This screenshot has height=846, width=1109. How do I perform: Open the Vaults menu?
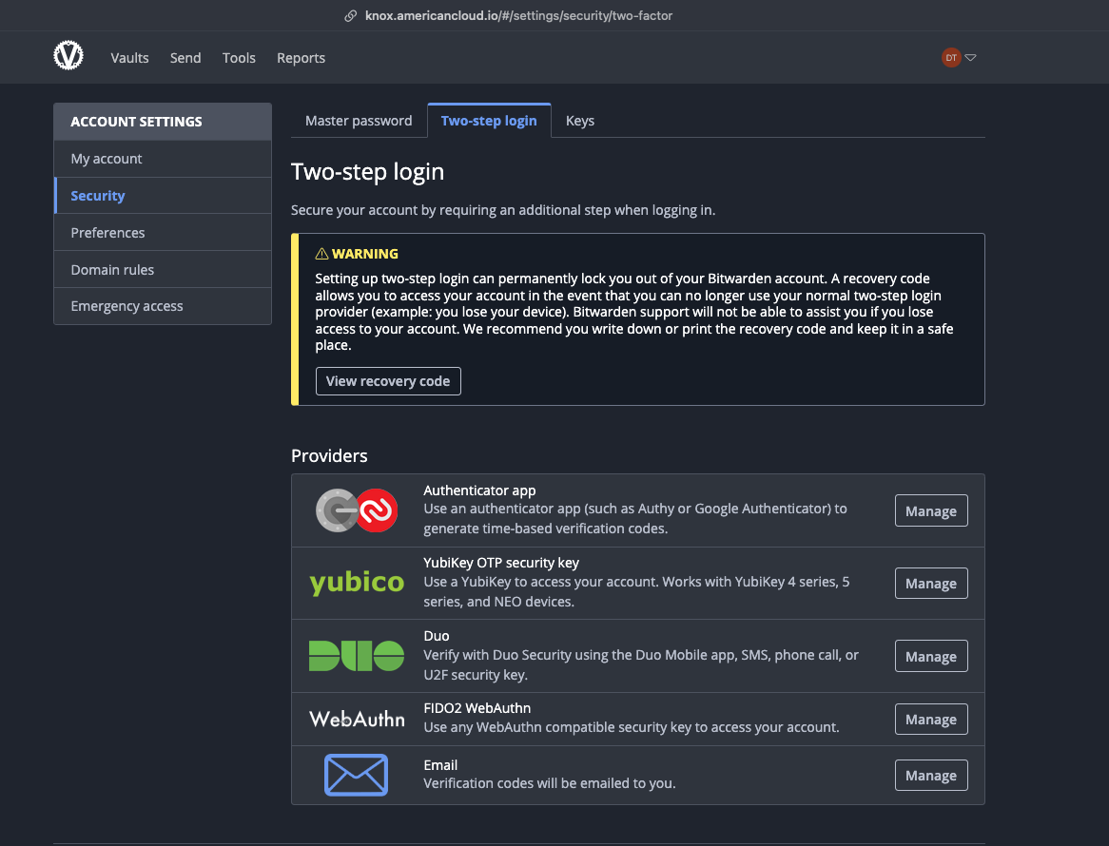click(x=129, y=58)
